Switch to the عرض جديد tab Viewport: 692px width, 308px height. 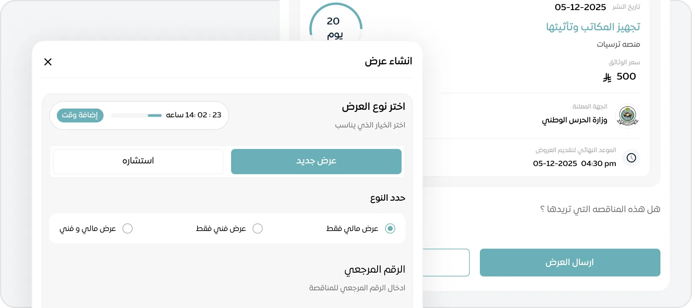coord(316,161)
